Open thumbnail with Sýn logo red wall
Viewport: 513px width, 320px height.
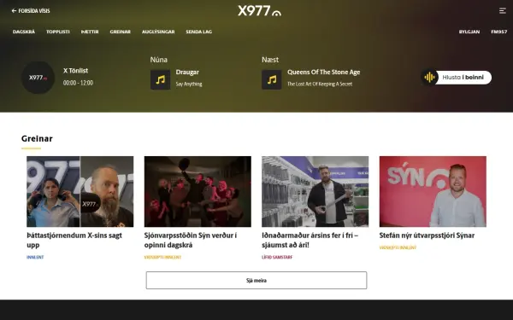coord(433,191)
